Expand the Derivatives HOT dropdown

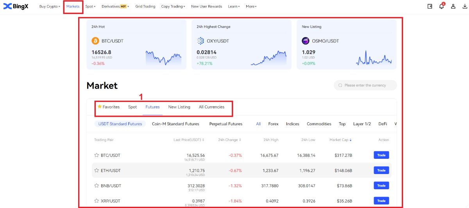click(115, 7)
